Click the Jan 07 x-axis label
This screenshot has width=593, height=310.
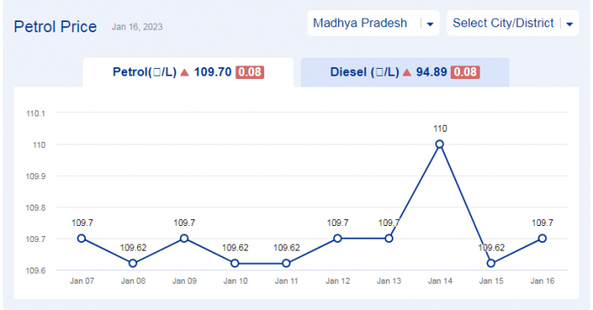click(82, 281)
